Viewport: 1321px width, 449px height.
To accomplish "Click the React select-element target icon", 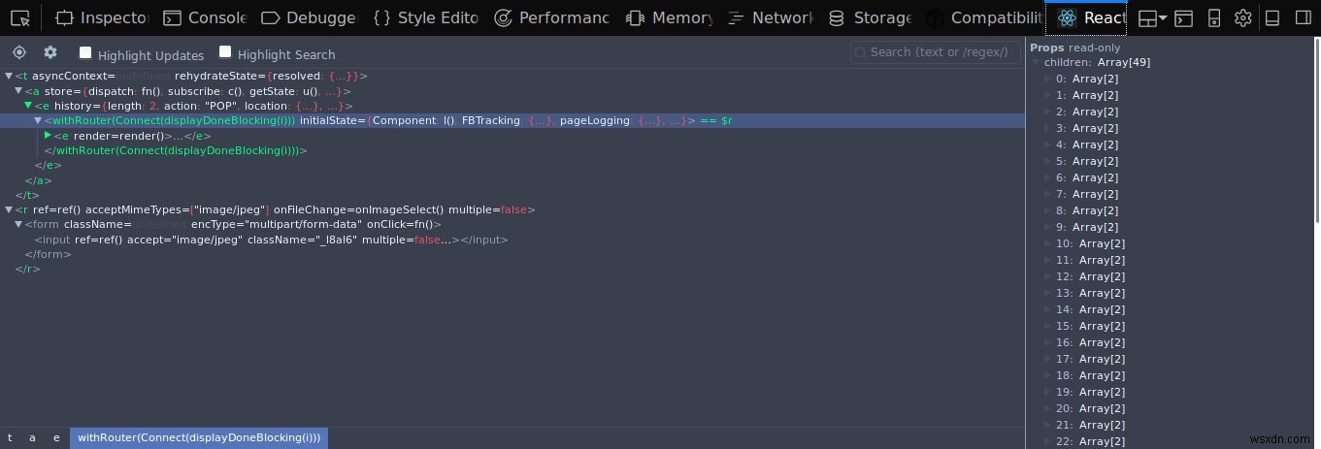I will tap(19, 52).
